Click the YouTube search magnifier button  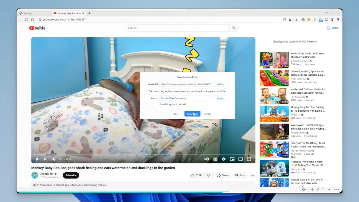point(234,28)
